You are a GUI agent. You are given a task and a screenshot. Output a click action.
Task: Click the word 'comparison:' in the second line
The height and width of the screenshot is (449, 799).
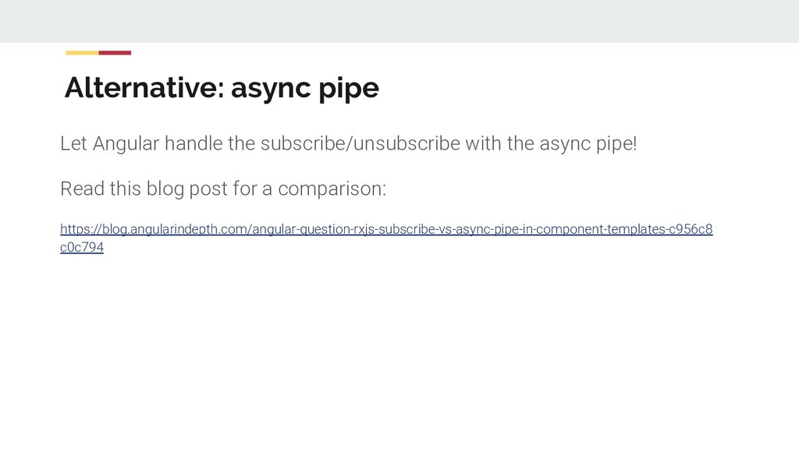point(332,189)
